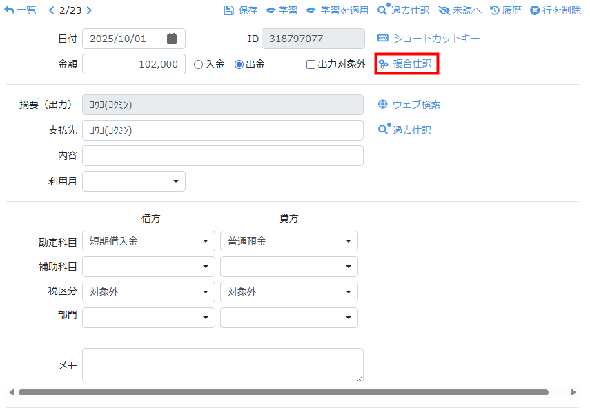
Task: Open the debit 勘定科目 dropdown showing 短期借入金
Action: pyautogui.click(x=148, y=241)
